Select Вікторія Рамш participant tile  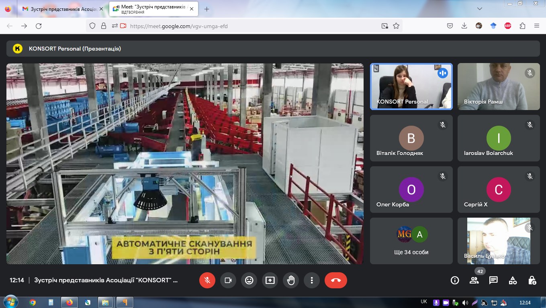499,86
